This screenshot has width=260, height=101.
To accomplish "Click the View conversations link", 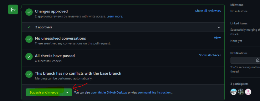I will tap(217, 38).
